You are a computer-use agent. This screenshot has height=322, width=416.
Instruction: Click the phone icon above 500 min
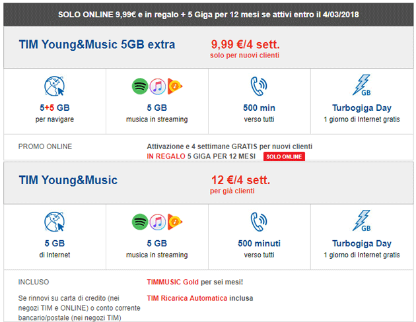coord(259,87)
